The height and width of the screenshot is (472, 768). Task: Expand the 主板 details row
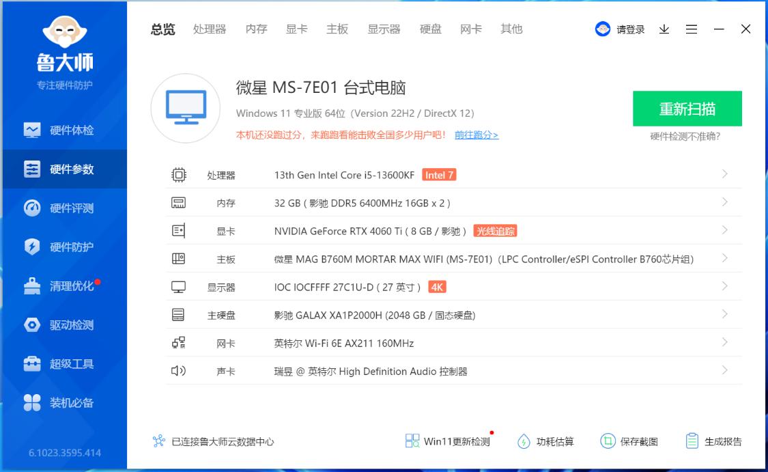point(724,259)
